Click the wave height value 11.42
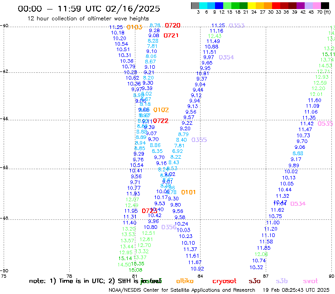The image size is (335, 294). (x=307, y=123)
